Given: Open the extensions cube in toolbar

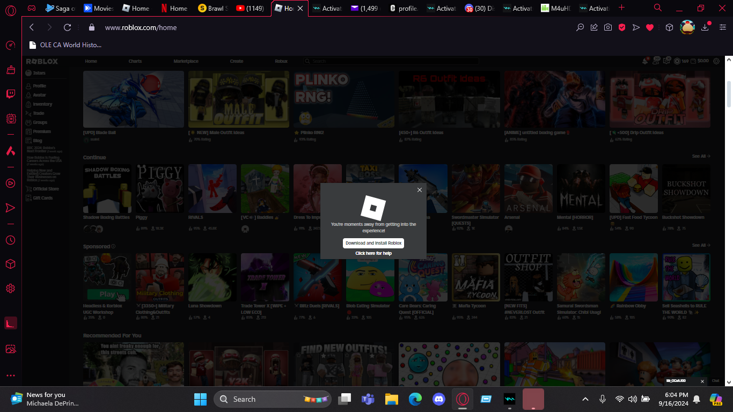Looking at the screenshot, I should [669, 27].
